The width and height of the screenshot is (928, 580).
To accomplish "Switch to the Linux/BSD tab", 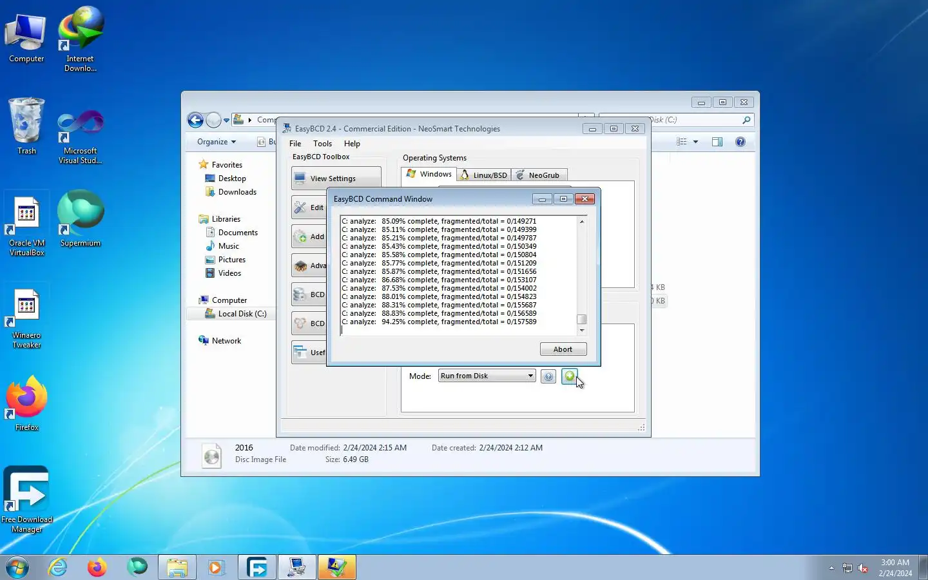I will click(484, 175).
